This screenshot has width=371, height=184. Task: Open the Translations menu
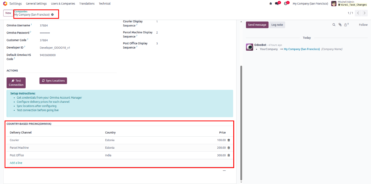[87, 4]
